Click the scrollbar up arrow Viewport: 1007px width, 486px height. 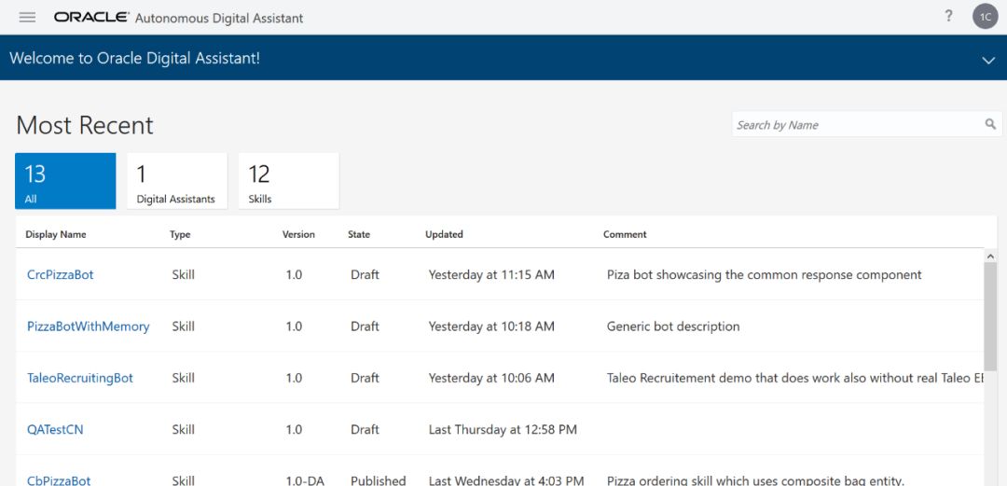(990, 256)
